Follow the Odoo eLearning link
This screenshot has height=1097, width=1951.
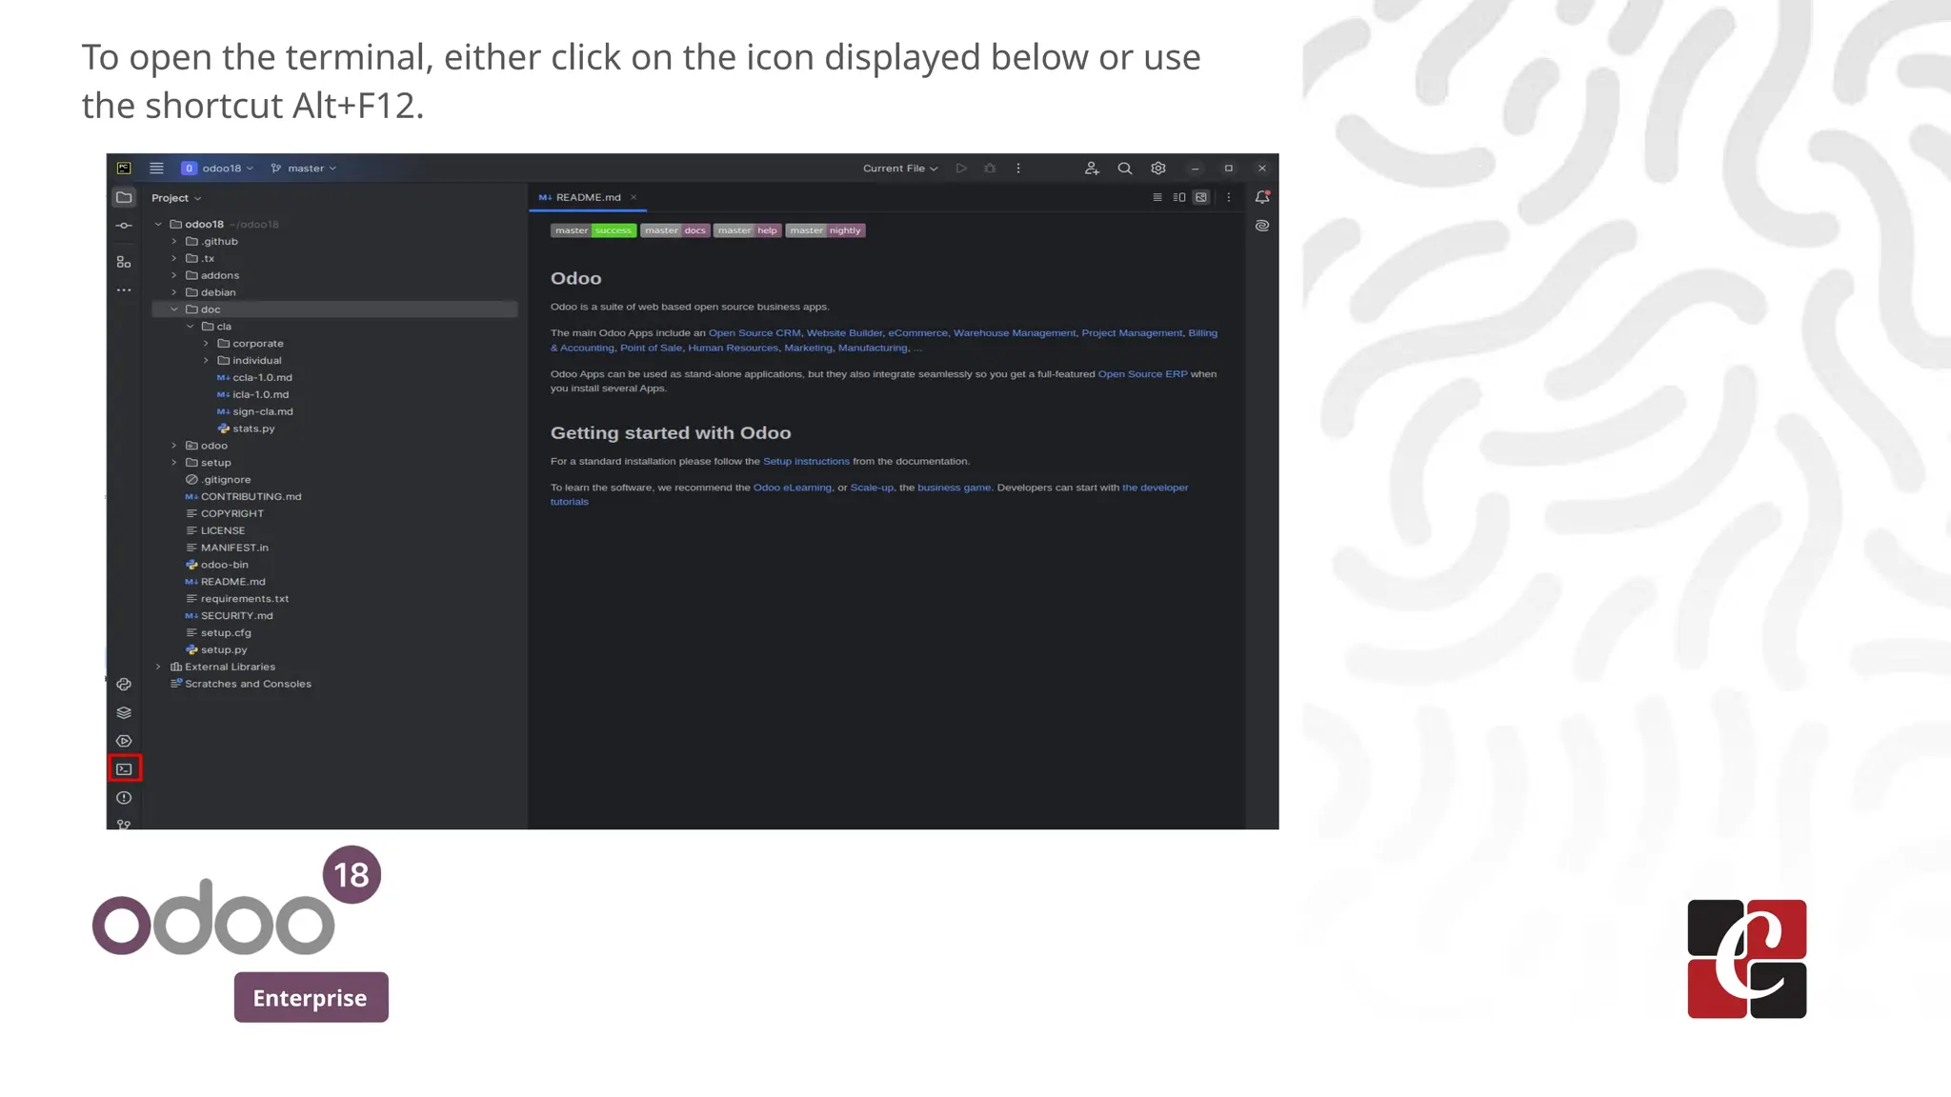click(x=792, y=488)
